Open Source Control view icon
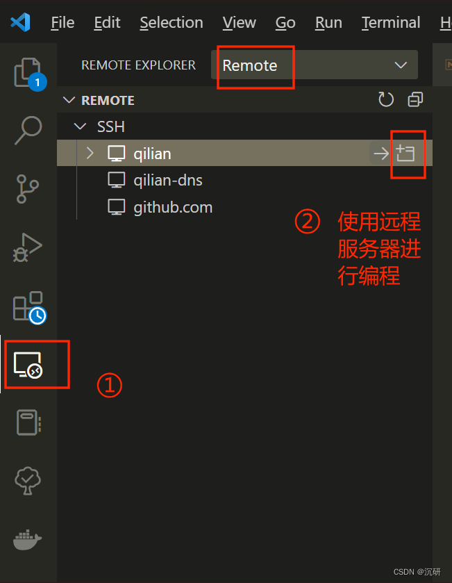This screenshot has height=583, width=452. coord(28,189)
